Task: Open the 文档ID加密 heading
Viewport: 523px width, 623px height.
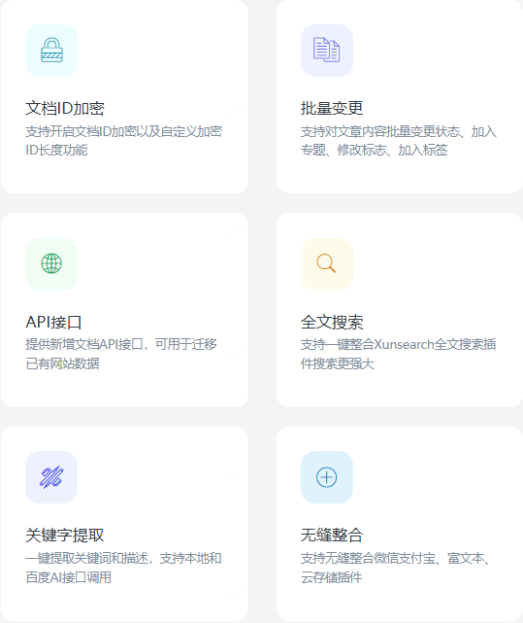Action: (x=65, y=108)
